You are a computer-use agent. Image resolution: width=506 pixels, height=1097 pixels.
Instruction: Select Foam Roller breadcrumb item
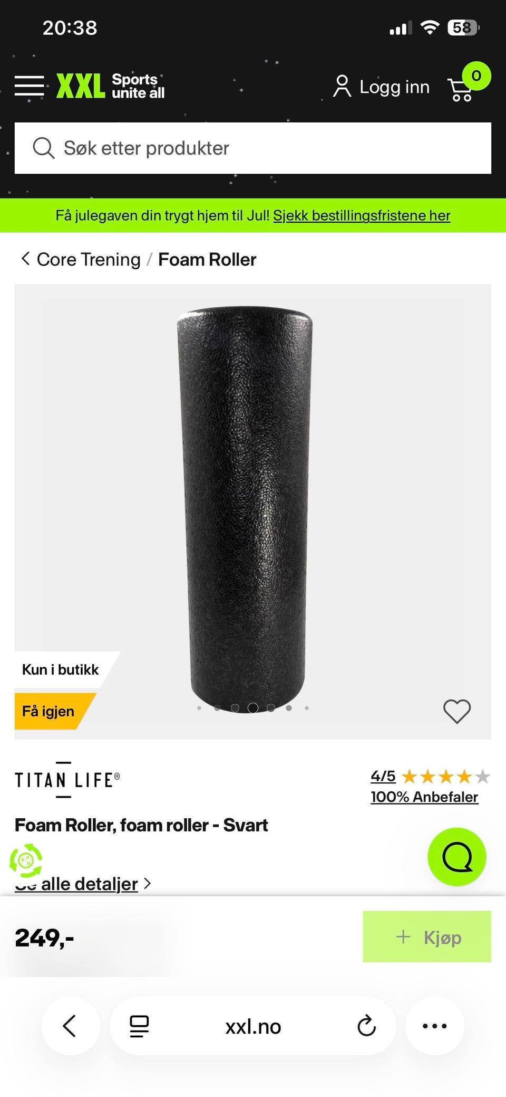coord(207,259)
